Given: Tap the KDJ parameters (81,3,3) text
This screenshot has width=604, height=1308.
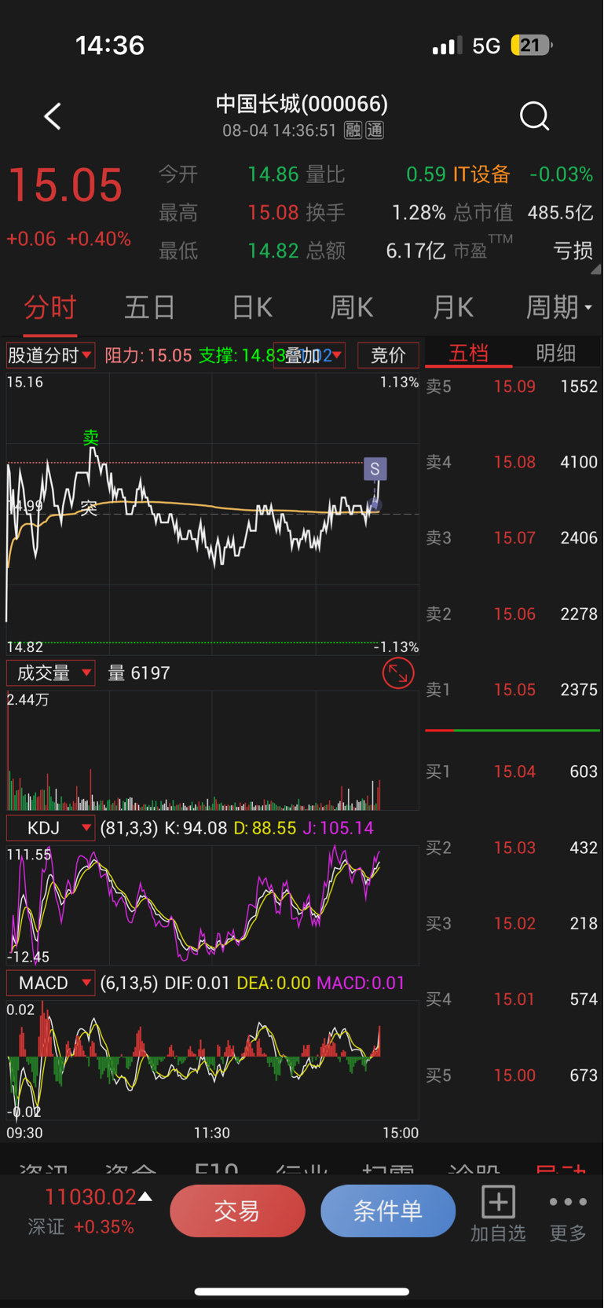Looking at the screenshot, I should (x=130, y=828).
